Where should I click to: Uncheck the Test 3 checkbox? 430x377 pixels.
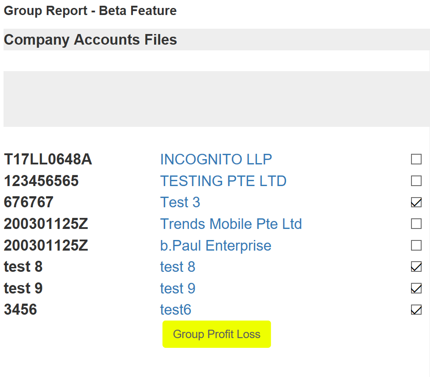pyautogui.click(x=416, y=202)
